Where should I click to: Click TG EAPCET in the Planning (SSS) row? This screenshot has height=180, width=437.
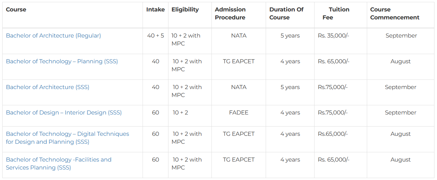239,61
